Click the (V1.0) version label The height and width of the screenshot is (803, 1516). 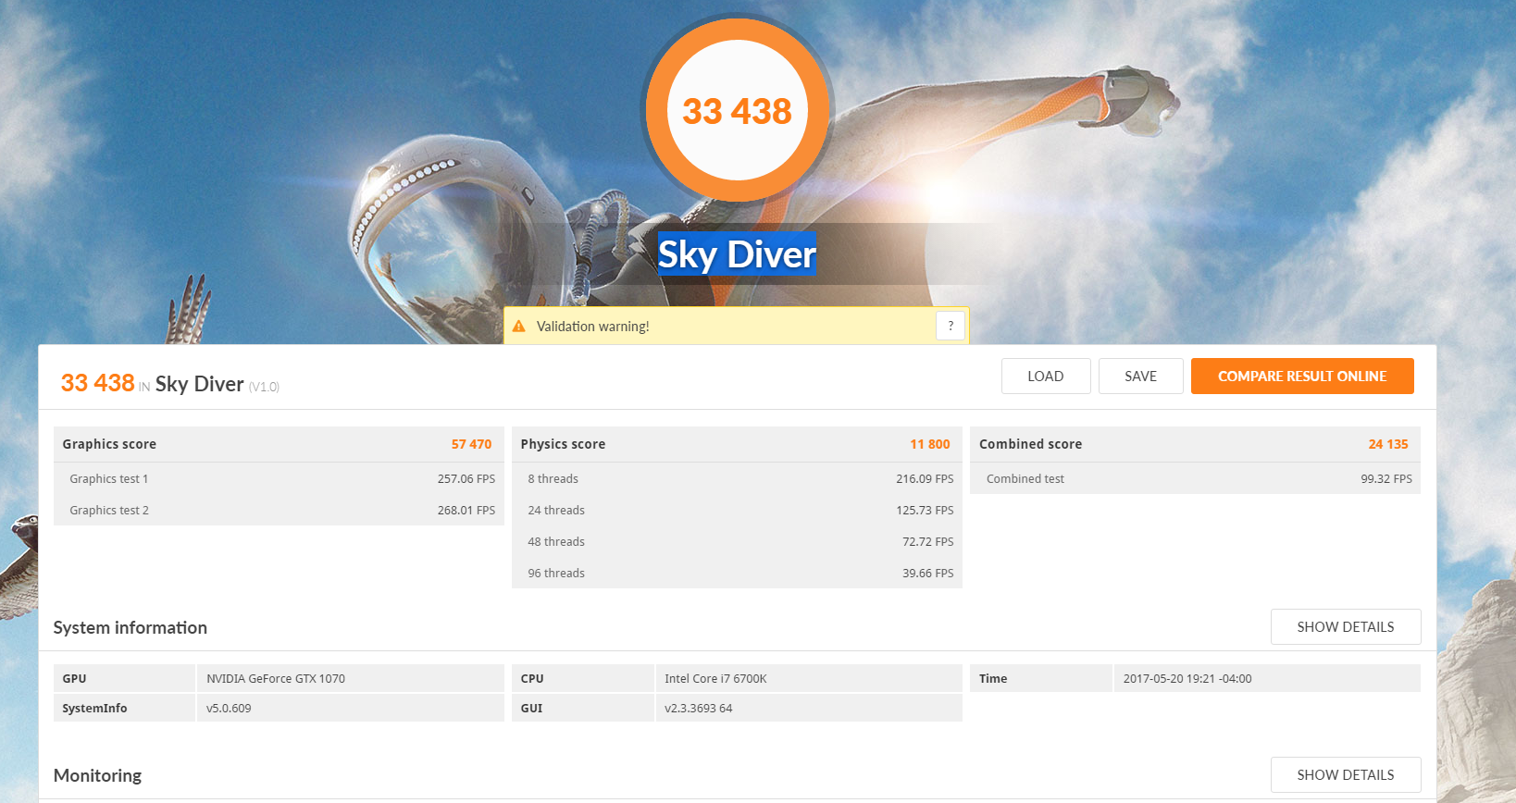pos(264,387)
